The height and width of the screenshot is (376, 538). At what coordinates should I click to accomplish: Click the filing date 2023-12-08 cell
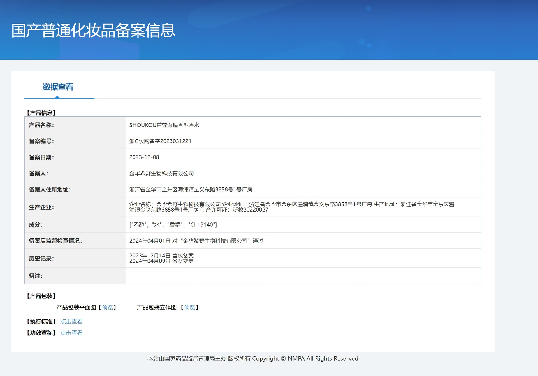pyautogui.click(x=144, y=157)
